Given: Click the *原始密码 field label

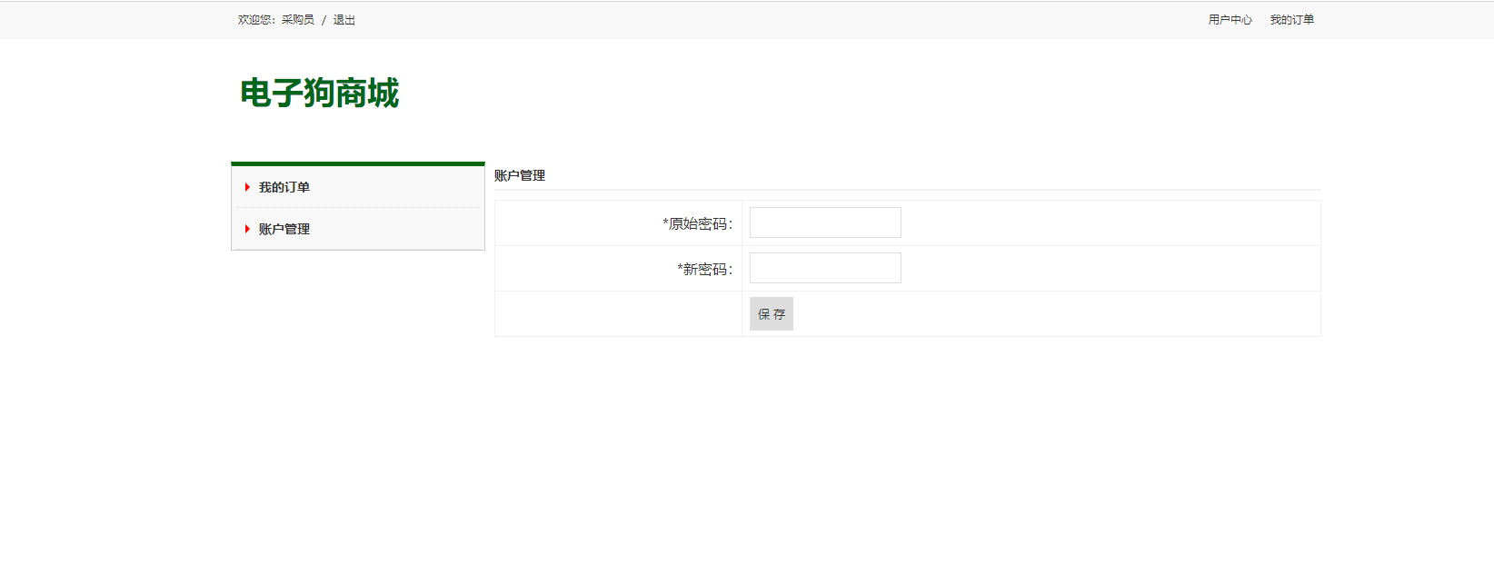Looking at the screenshot, I should 697,223.
